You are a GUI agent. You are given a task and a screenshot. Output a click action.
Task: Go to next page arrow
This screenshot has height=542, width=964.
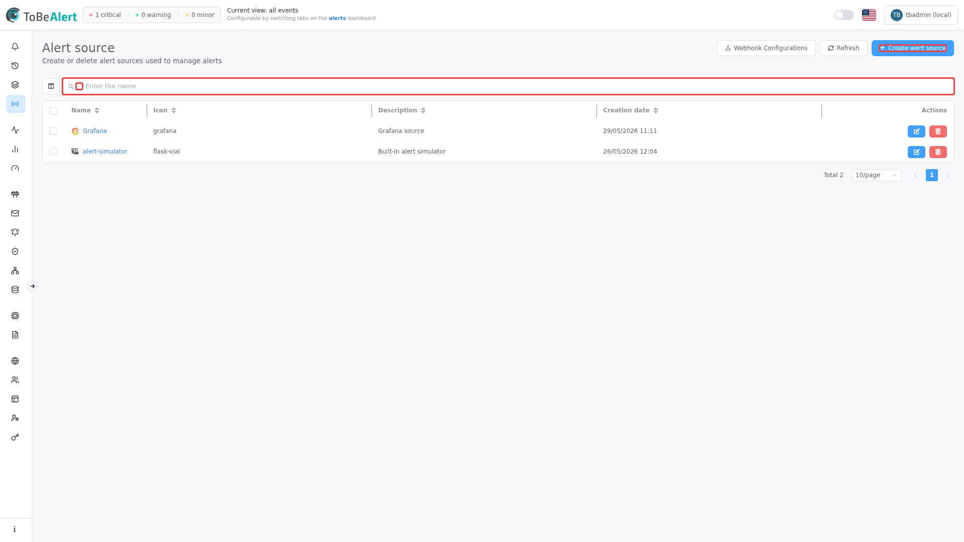948,175
